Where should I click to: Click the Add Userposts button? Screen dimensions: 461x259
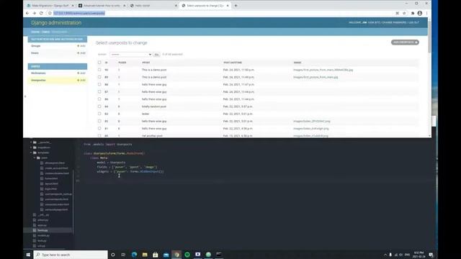tap(405, 42)
